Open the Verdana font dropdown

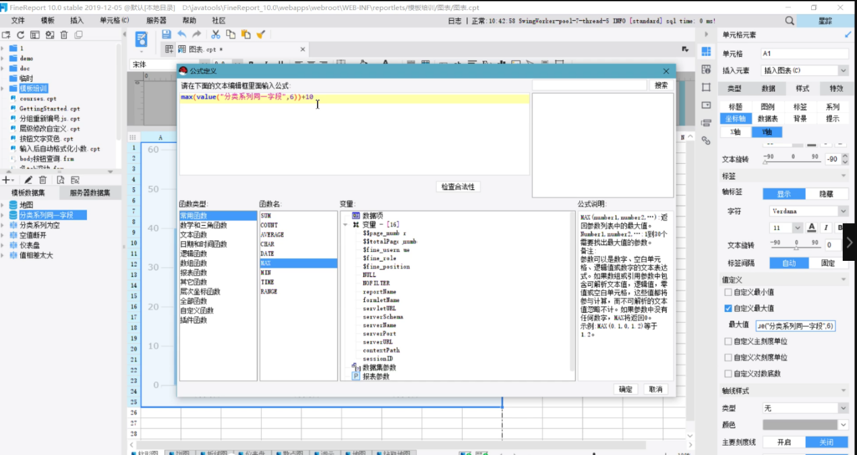click(843, 211)
